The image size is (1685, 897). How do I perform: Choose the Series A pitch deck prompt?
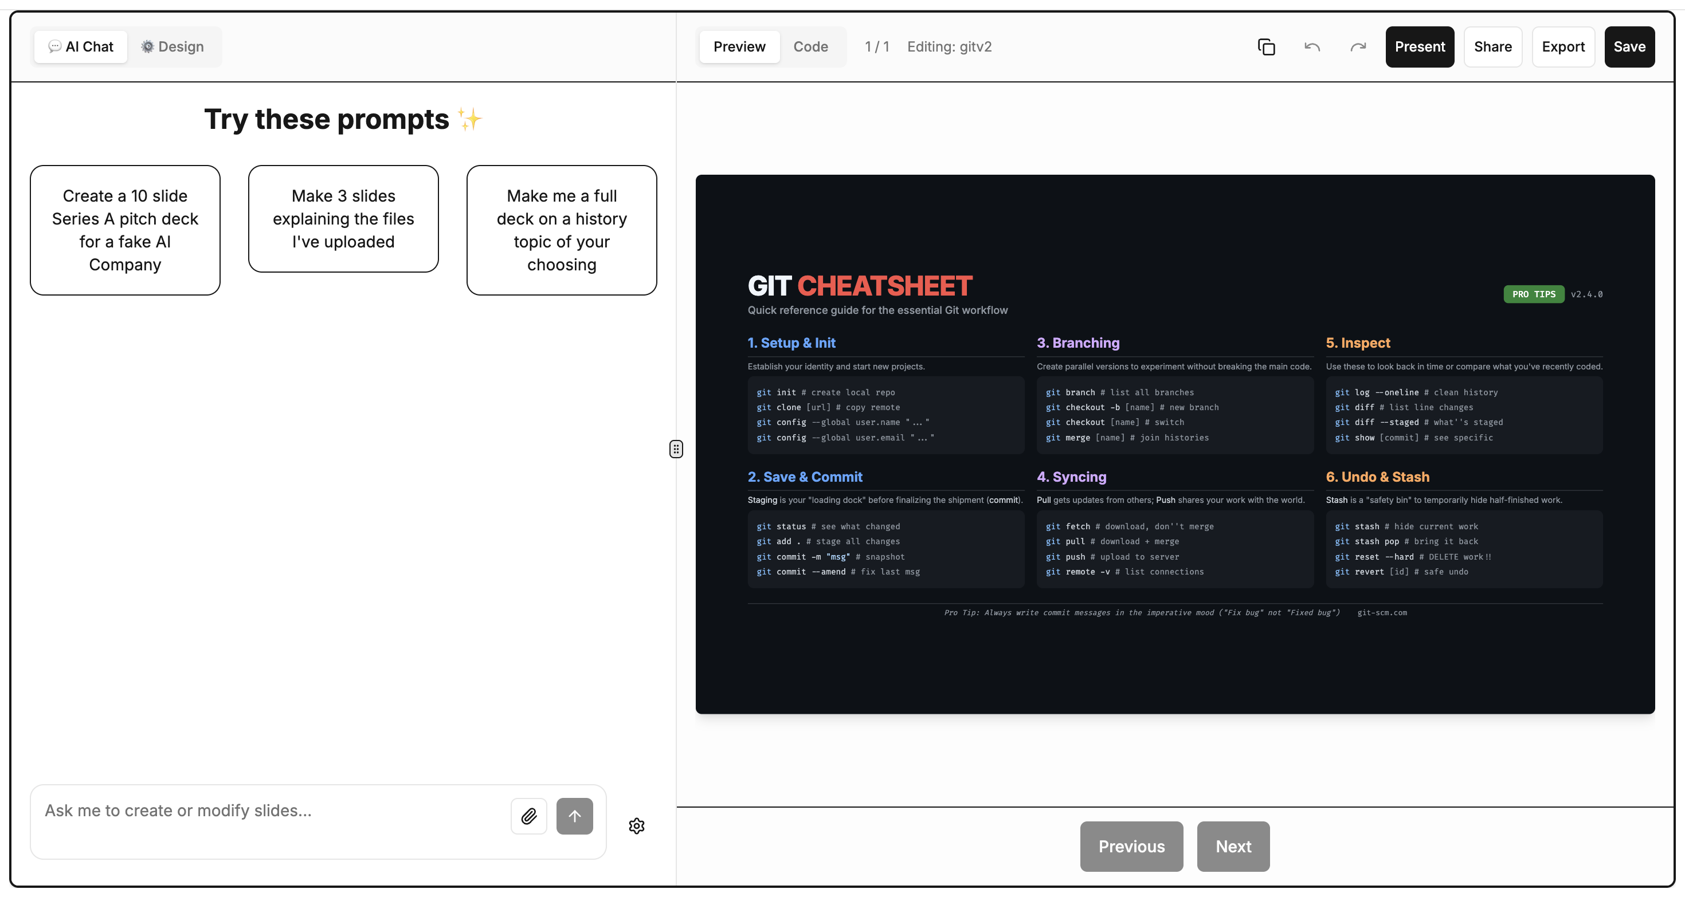[125, 230]
